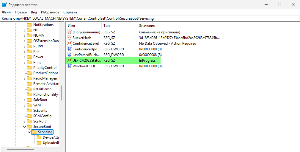Select the Remote Assistance tree item
Viewport: 300px width, 152px height.
tap(46, 84)
